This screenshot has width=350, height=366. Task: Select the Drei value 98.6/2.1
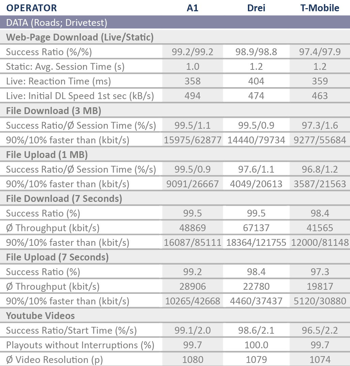coord(256,331)
